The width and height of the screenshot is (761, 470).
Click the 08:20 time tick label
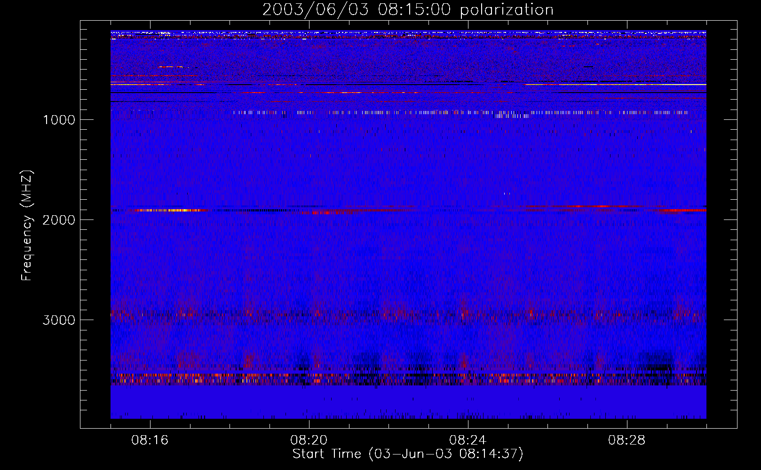(309, 440)
